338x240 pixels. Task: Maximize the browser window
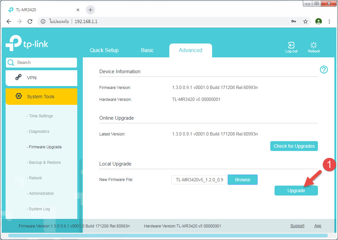[x=316, y=3]
